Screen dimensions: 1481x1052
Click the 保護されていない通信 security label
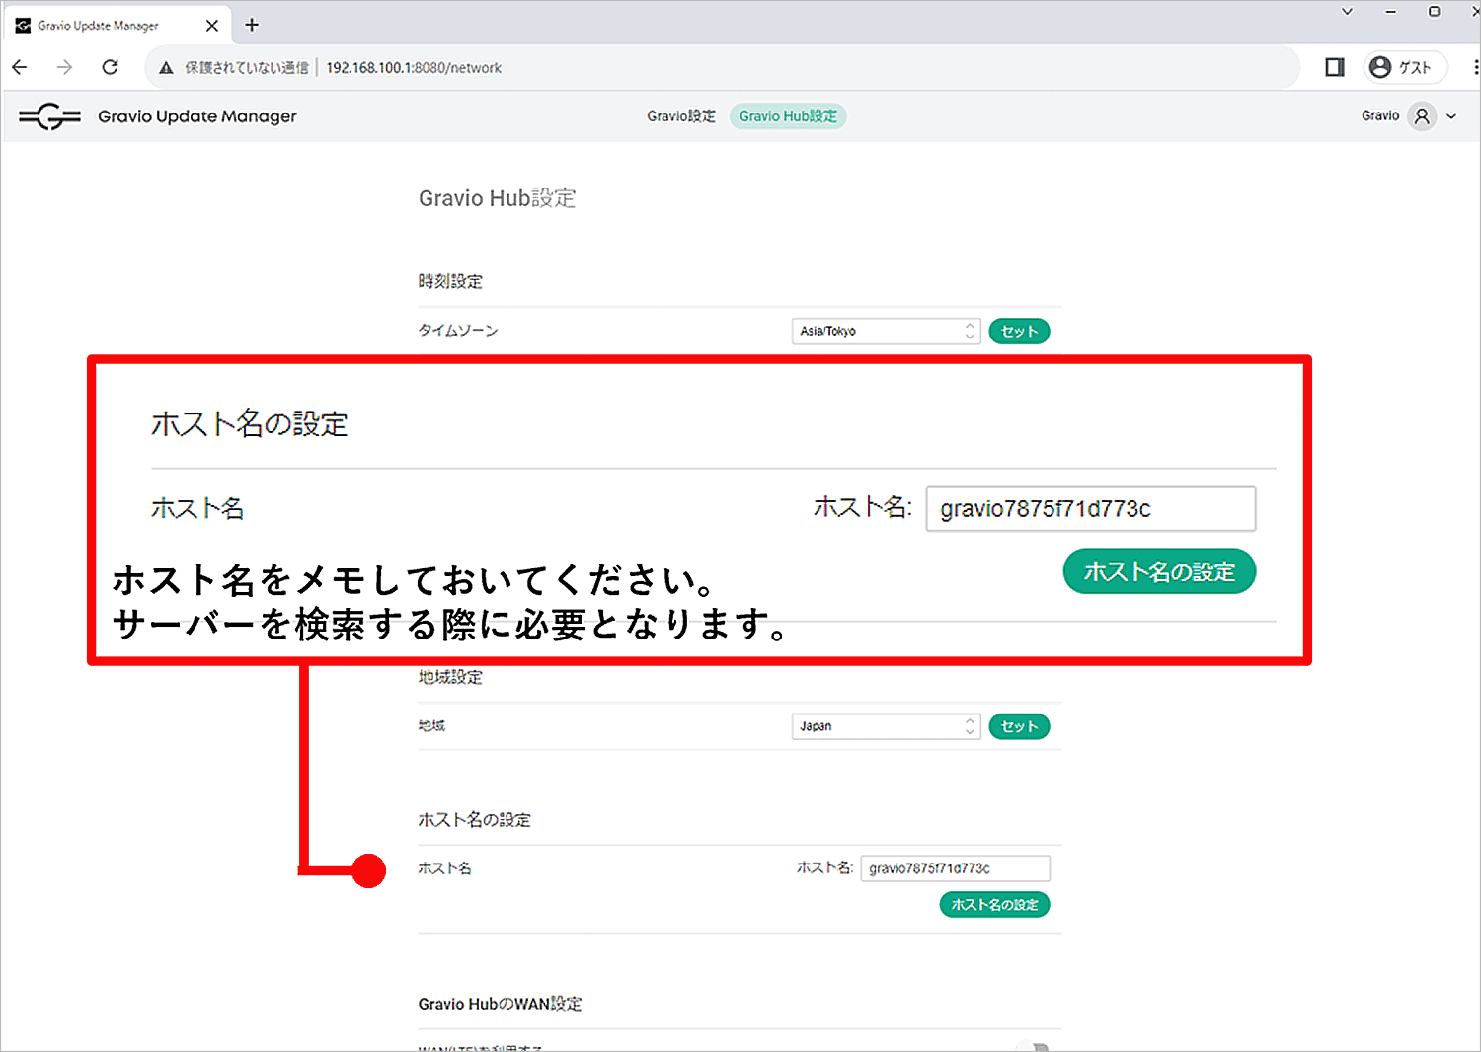pyautogui.click(x=247, y=68)
